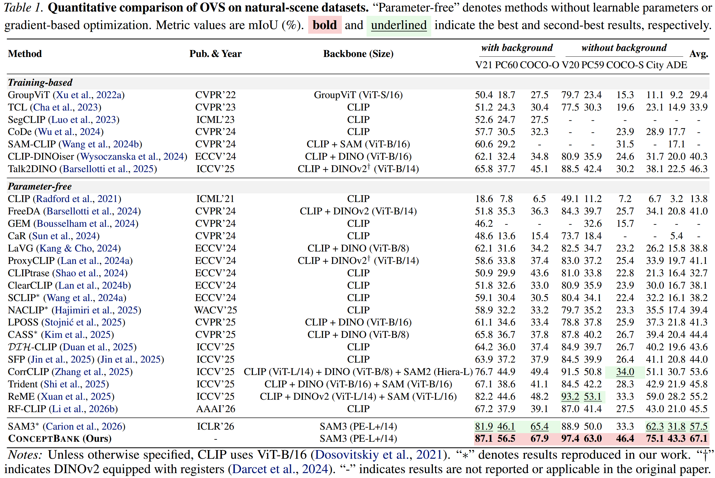Follow the Bousselham et al., 2024 link

(87, 223)
